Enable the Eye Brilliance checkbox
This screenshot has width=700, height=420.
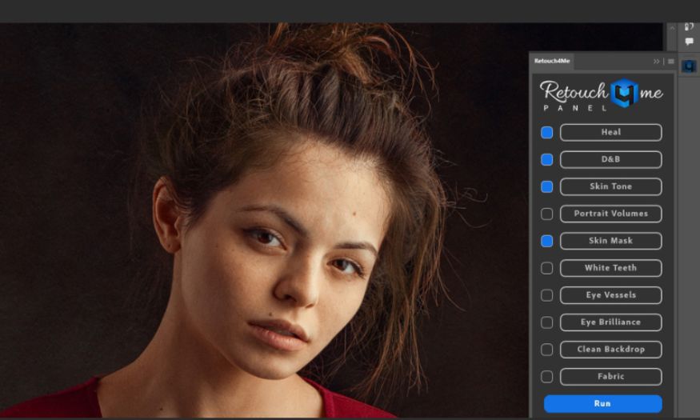pos(547,322)
